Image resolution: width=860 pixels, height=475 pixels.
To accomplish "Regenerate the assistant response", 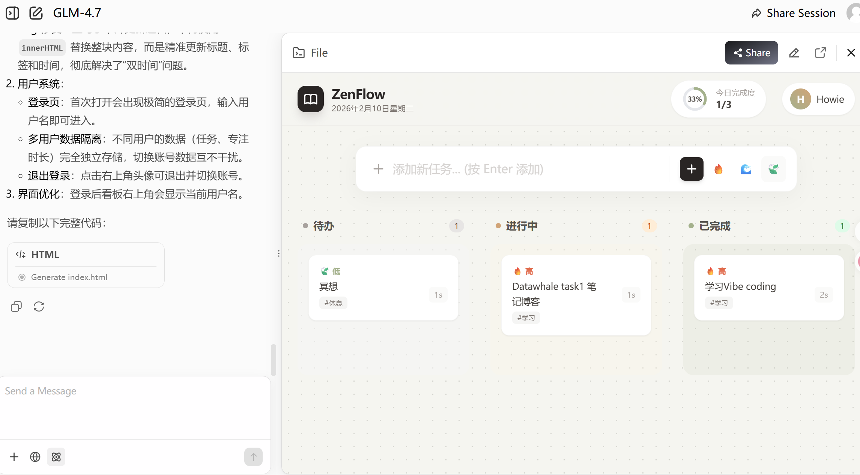I will tap(39, 307).
